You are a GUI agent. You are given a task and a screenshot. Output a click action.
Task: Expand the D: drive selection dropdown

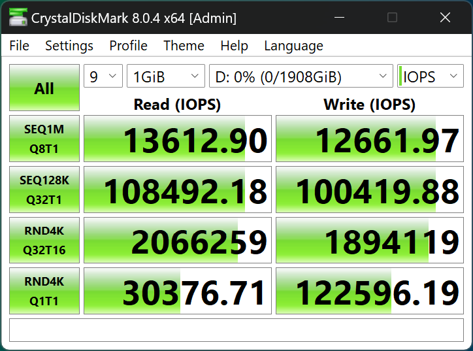pyautogui.click(x=301, y=76)
